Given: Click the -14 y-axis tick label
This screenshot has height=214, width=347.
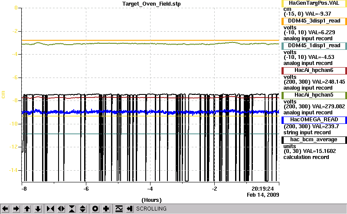Looking at the screenshot, I should 13,170.
